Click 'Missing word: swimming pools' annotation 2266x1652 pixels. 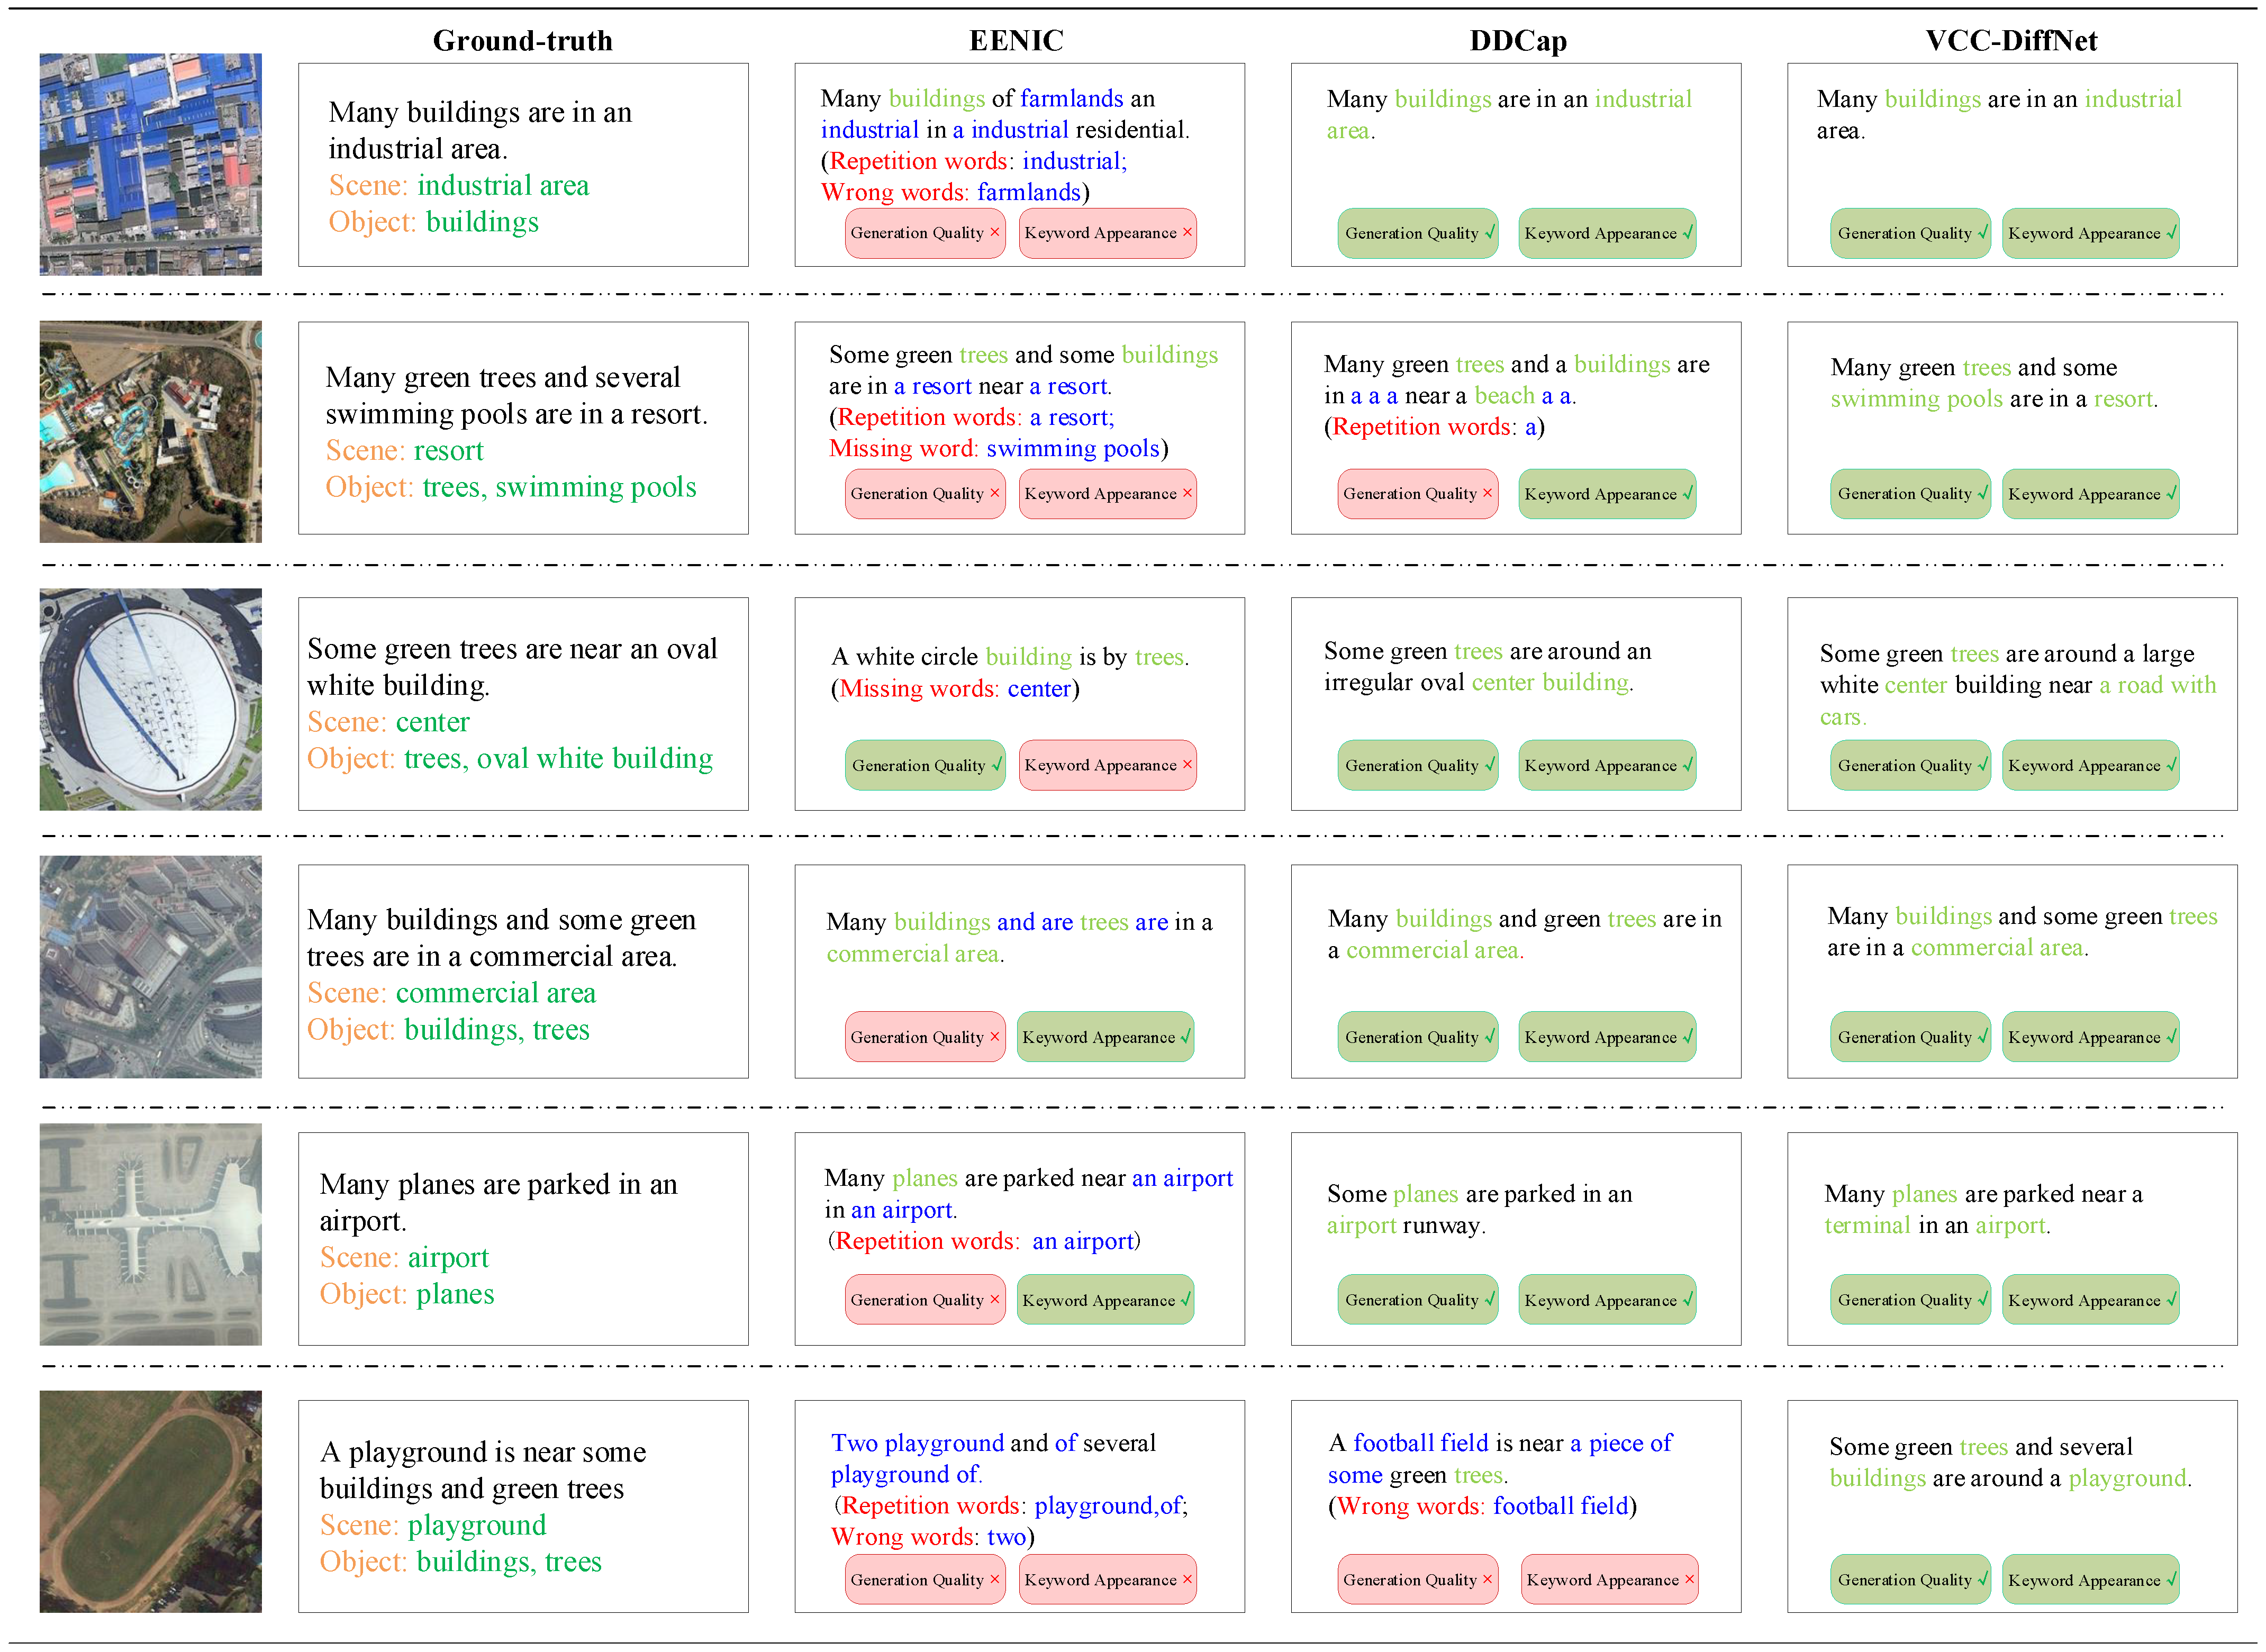coord(998,448)
